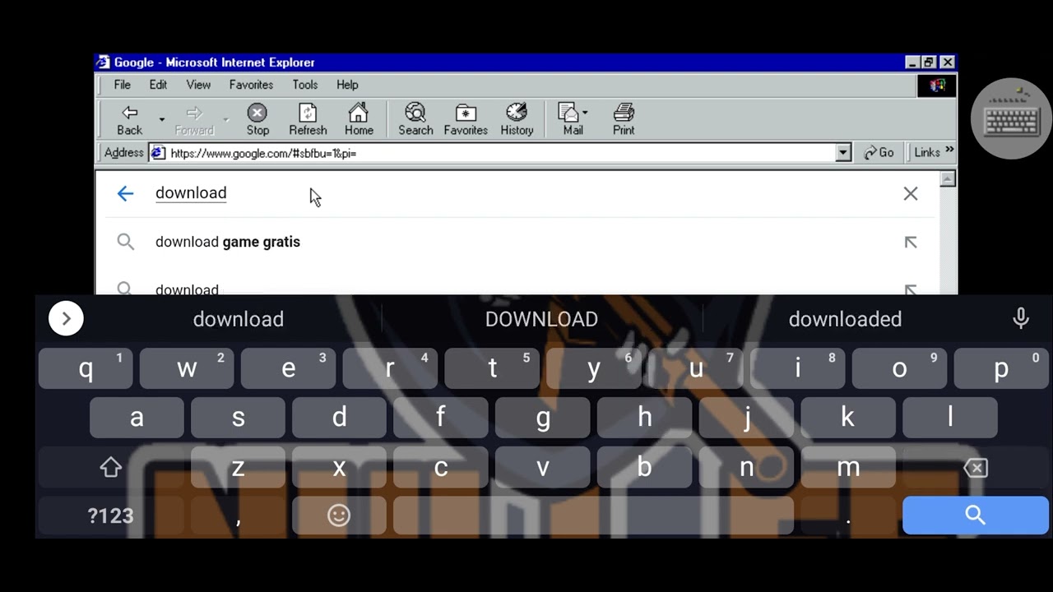Expand keyboard suggestion strip arrow
1053x592 pixels.
point(66,318)
